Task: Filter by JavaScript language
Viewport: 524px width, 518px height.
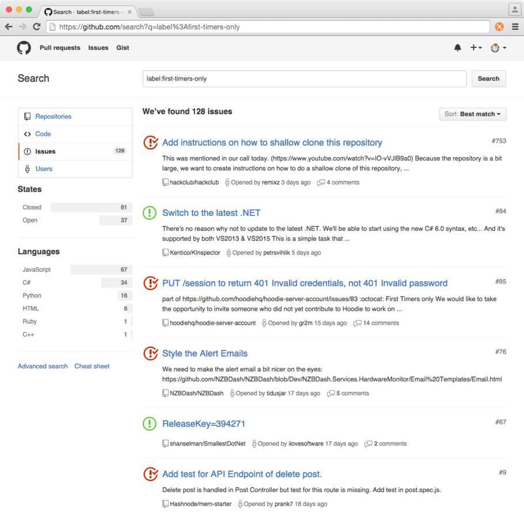Action: pos(75,269)
